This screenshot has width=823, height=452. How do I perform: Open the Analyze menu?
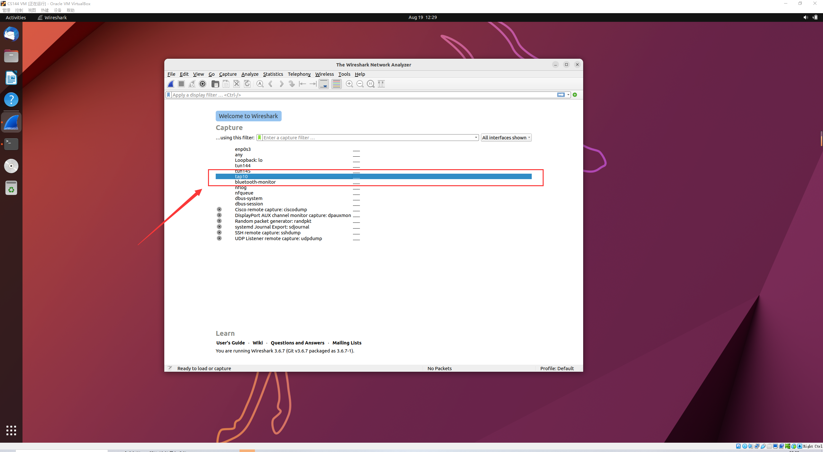point(250,74)
